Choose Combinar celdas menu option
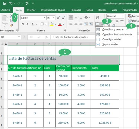The image size is (139, 129). pyautogui.click(x=116, y=39)
